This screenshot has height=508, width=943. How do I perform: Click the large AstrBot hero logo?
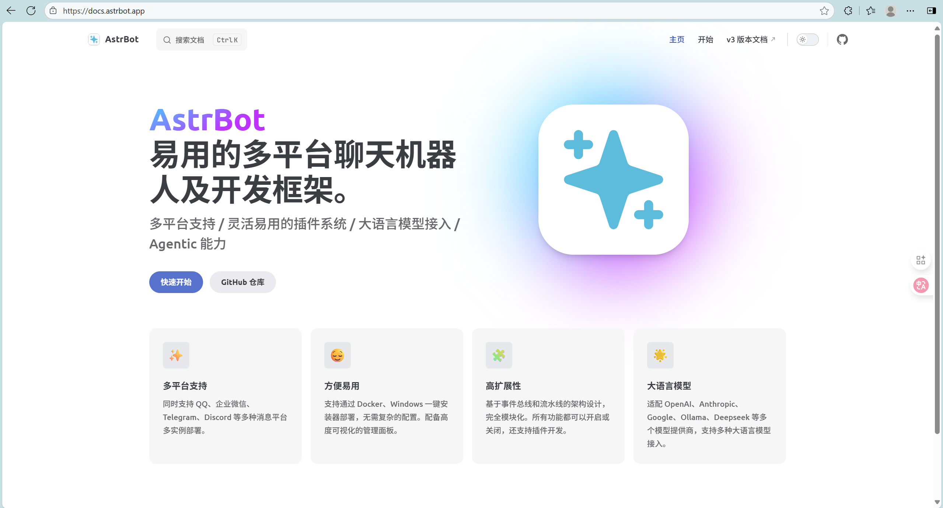613,180
